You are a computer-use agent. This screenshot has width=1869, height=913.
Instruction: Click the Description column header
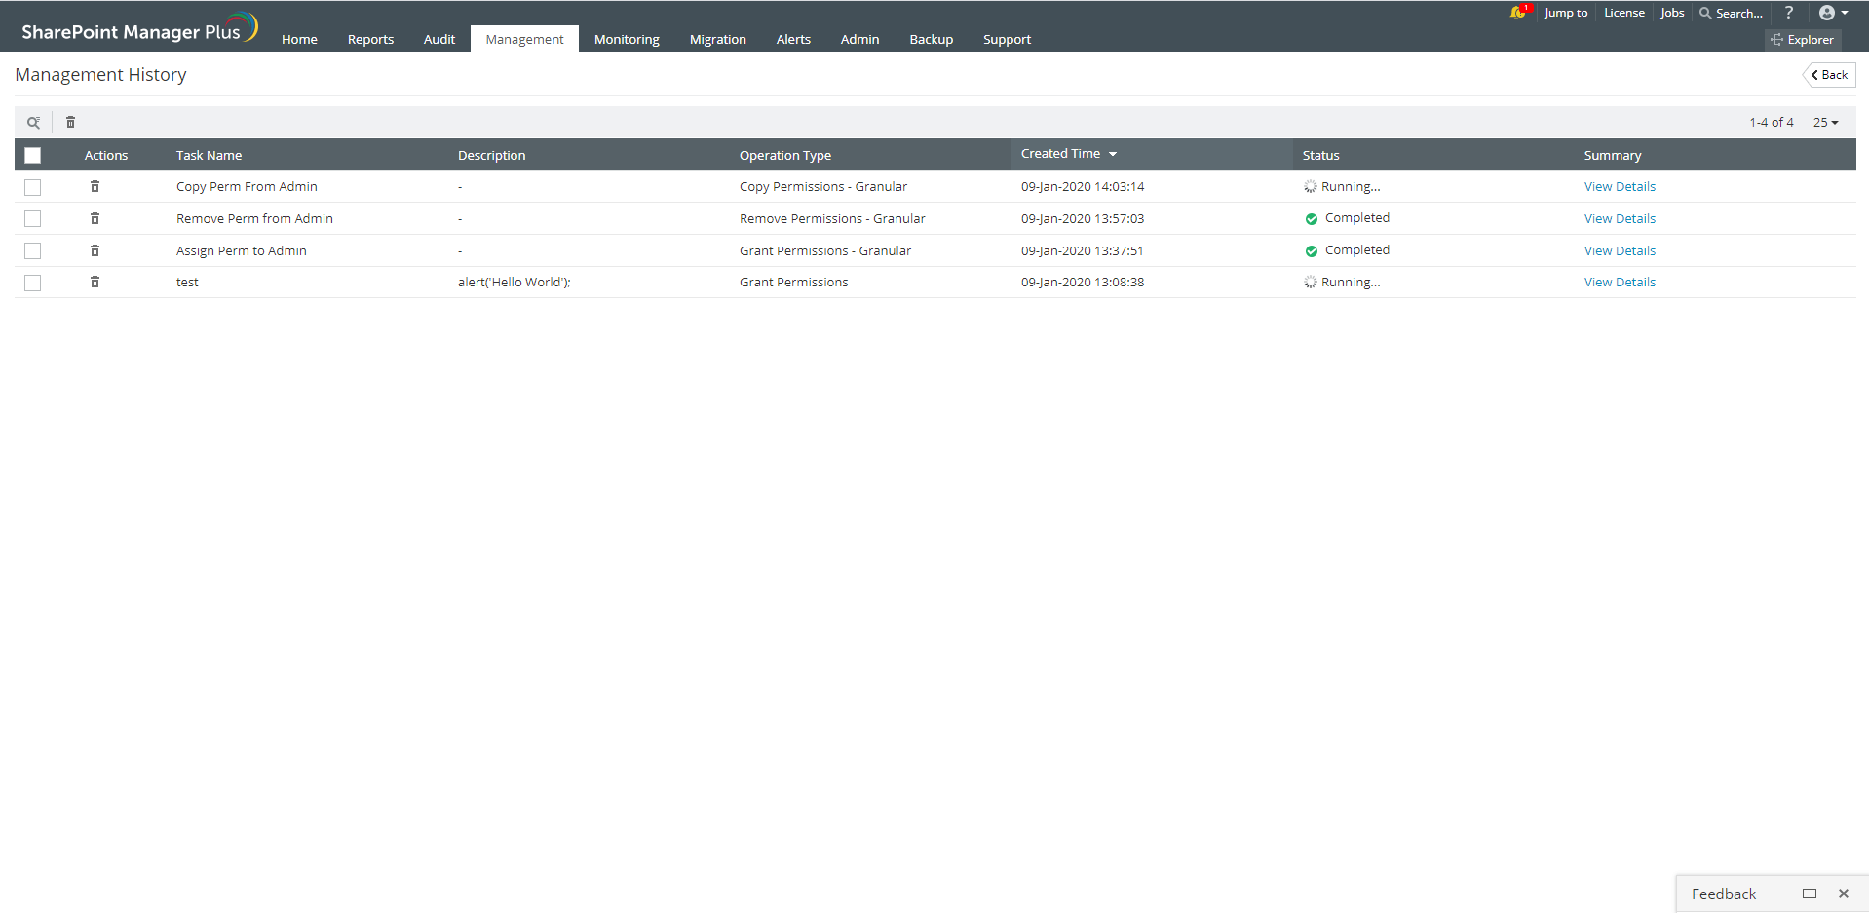(x=491, y=155)
